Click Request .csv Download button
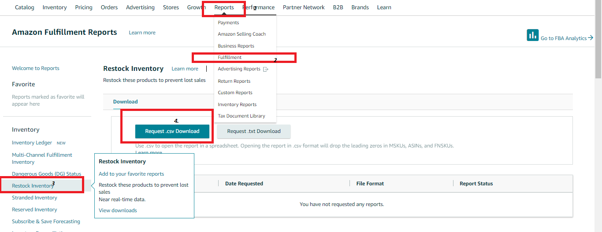 click(172, 131)
